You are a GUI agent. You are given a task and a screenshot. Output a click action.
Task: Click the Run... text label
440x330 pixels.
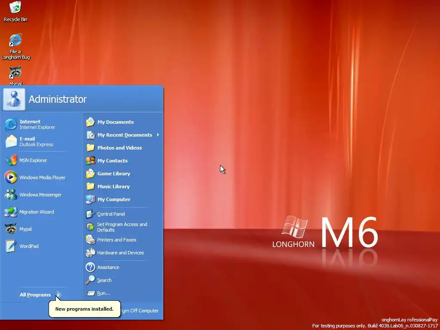(x=104, y=293)
